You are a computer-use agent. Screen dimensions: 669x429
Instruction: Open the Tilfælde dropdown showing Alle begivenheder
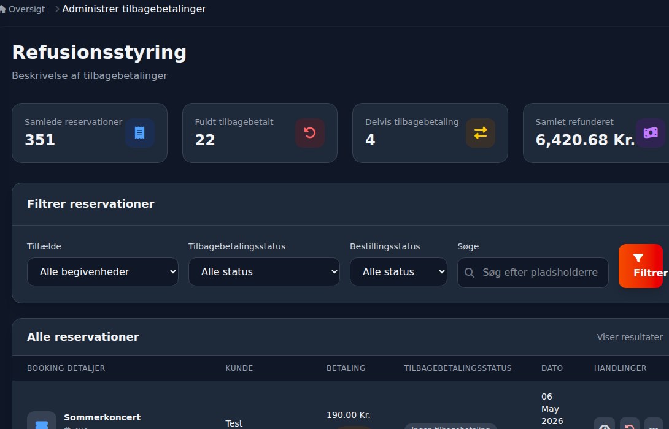click(x=102, y=271)
